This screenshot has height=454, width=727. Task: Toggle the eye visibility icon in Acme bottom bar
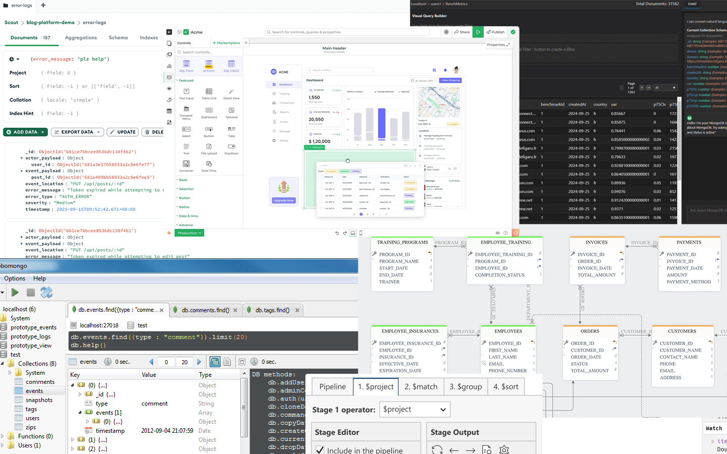(x=498, y=233)
